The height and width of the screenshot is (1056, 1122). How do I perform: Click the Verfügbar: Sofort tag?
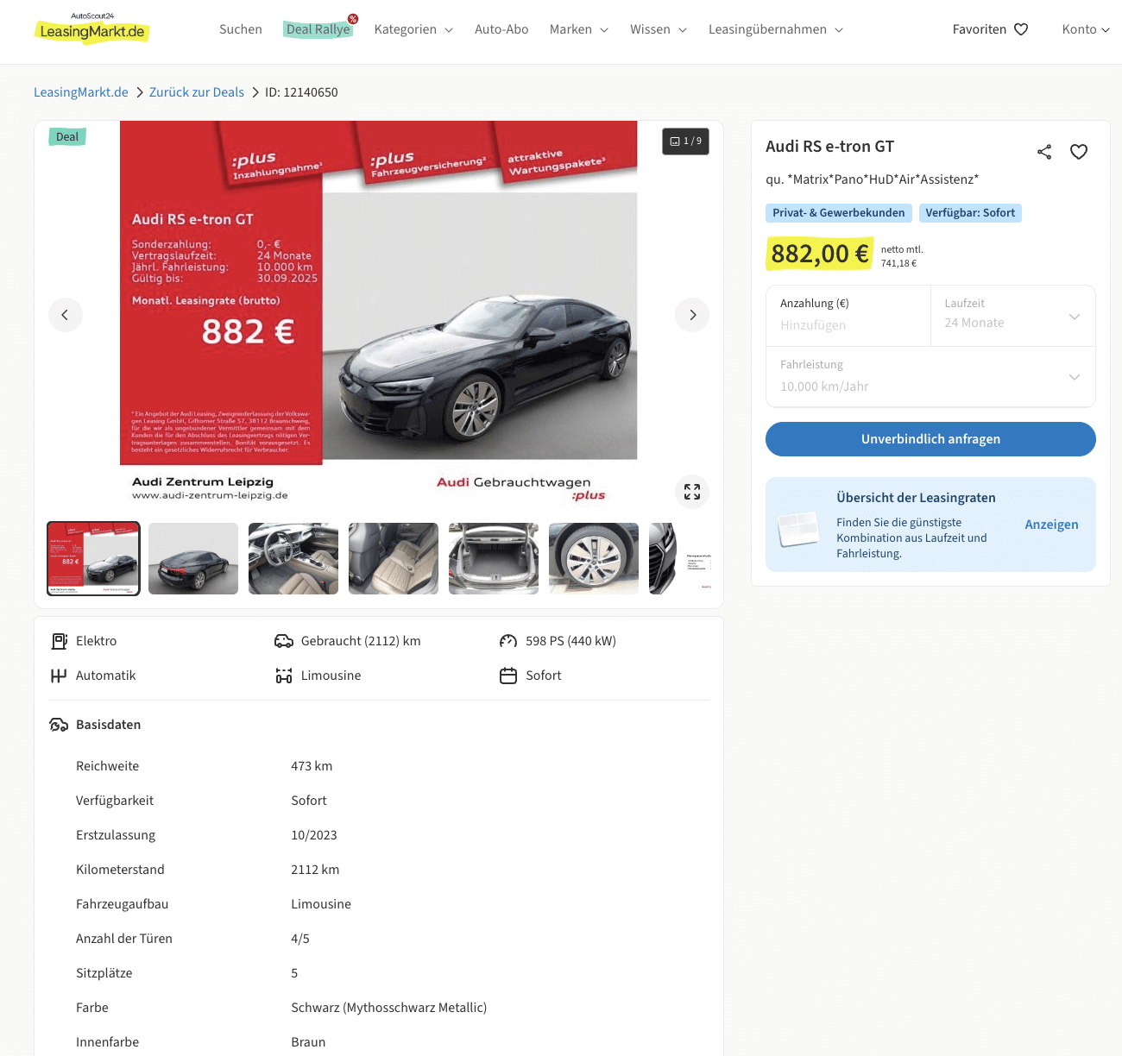(970, 213)
